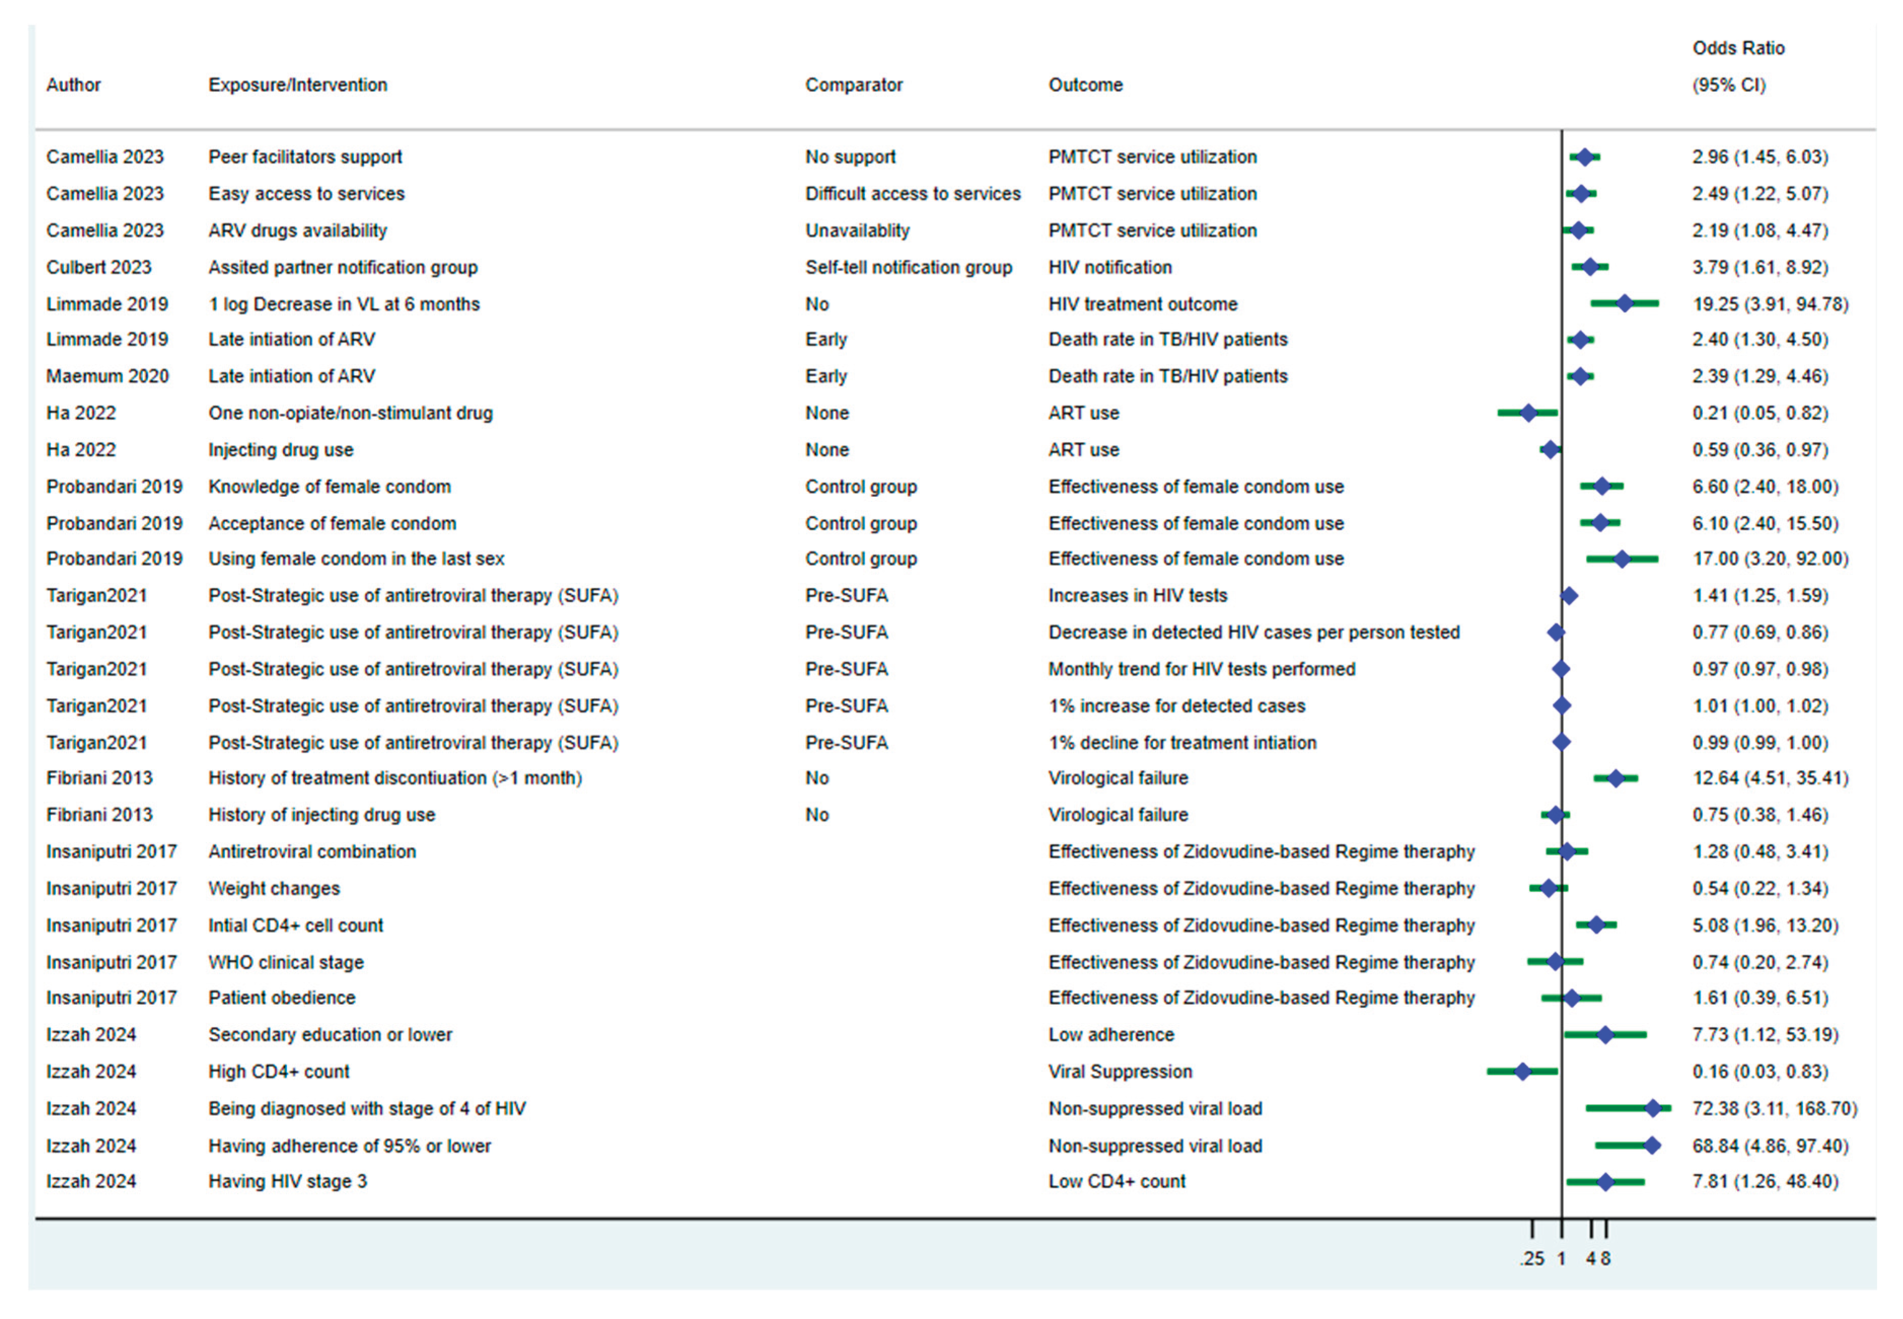Select the Ha 2022 injecting drug use diamond
1903x1319 pixels.
(x=1551, y=450)
